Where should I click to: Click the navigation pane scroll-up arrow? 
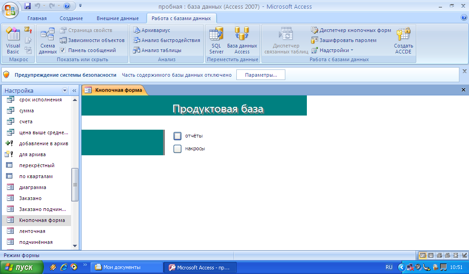[75, 100]
